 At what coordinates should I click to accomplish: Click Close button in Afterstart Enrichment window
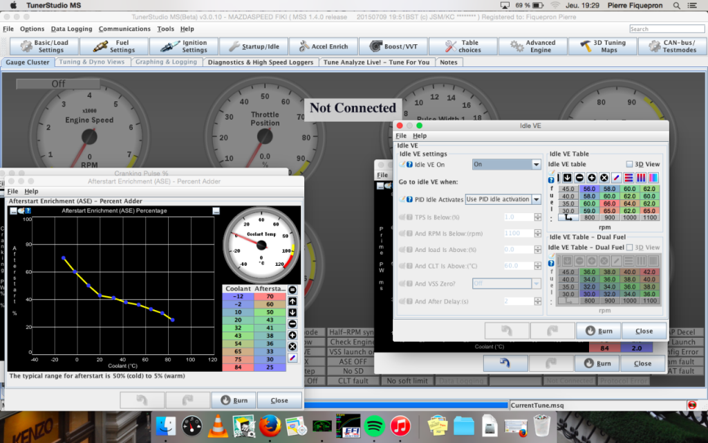pos(279,400)
